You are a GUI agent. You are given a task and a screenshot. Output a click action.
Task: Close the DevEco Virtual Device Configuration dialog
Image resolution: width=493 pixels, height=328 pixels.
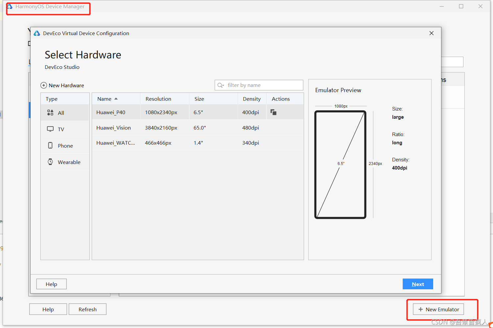[x=432, y=33]
